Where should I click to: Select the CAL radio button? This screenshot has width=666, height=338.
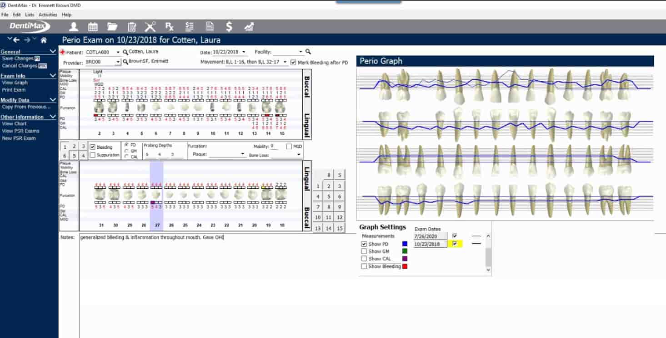click(125, 157)
